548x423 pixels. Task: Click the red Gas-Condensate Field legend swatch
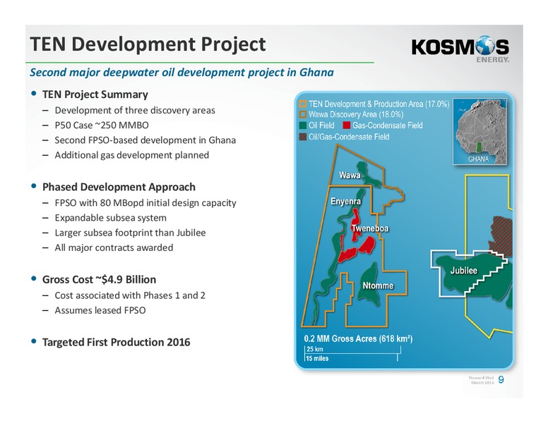(x=347, y=125)
